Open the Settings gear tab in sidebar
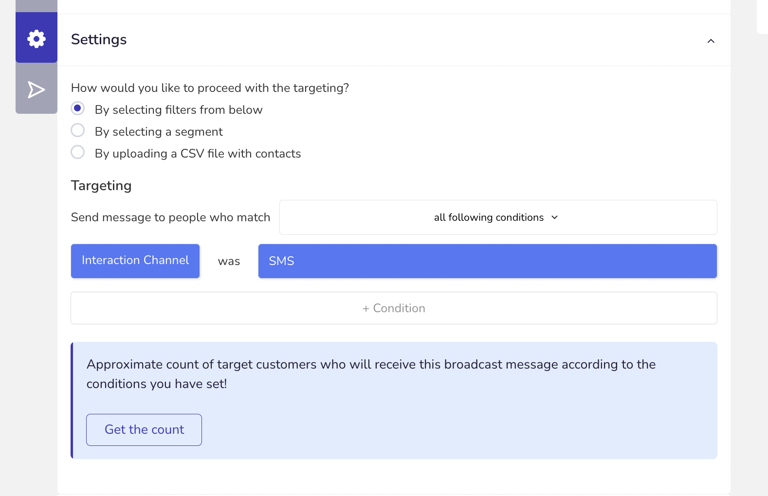This screenshot has height=496, width=768. click(x=37, y=38)
